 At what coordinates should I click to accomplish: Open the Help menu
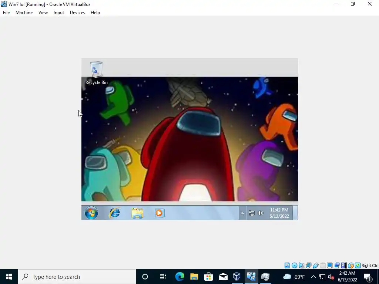point(95,13)
